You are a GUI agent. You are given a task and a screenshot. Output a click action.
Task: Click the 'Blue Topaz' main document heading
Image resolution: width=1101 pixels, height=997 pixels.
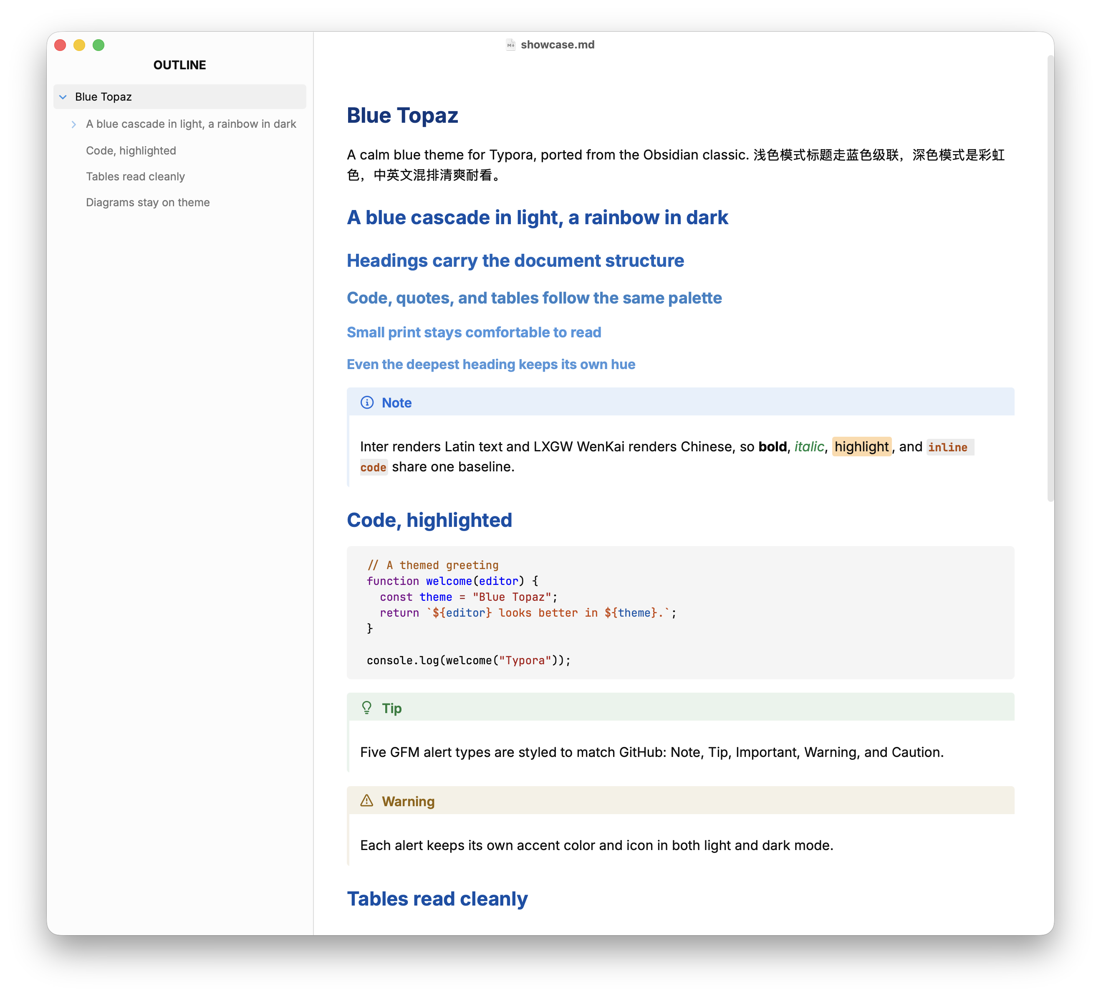pos(402,115)
